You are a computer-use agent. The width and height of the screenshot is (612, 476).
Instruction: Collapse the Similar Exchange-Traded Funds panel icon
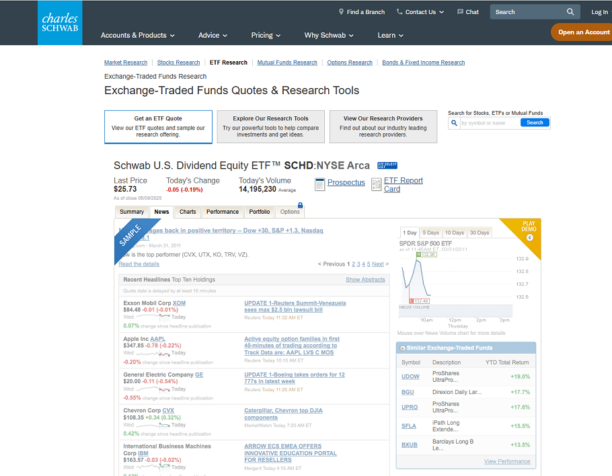coord(402,348)
